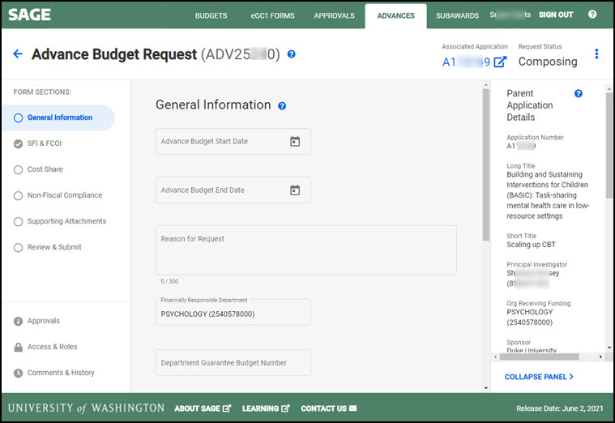Click the back arrow beside Advance Budget Request
This screenshot has width=615, height=423.
coord(18,53)
